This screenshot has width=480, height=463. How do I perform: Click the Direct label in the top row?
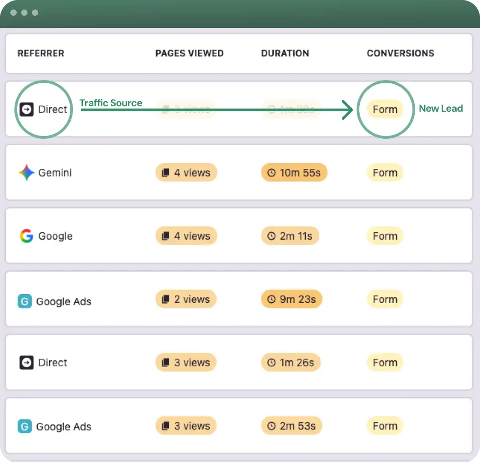[53, 109]
